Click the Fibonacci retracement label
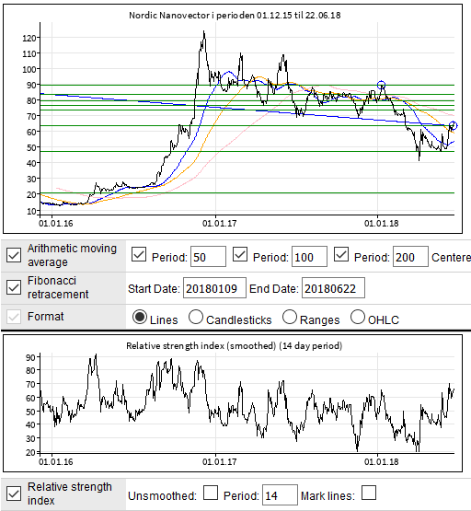 [x=58, y=287]
